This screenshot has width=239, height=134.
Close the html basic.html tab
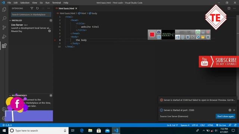click(x=76, y=8)
